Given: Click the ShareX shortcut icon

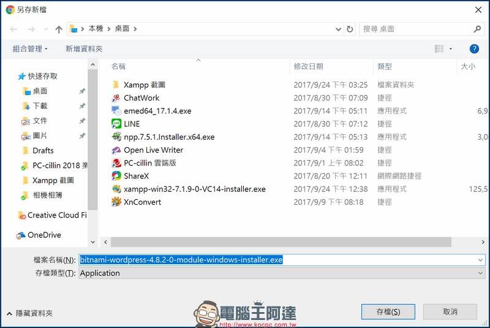Looking at the screenshot, I should click(116, 176).
